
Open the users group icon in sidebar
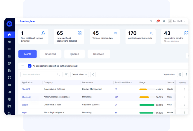(9, 56)
